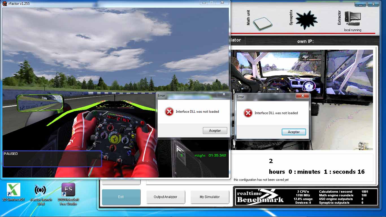Image resolution: width=386 pixels, height=217 pixels.
Task: Maximize the rFactor v1.255 window
Action: 212,3
